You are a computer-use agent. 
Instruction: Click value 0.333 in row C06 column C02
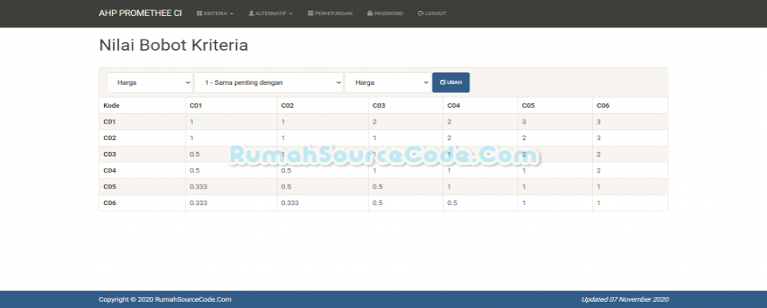click(x=290, y=203)
